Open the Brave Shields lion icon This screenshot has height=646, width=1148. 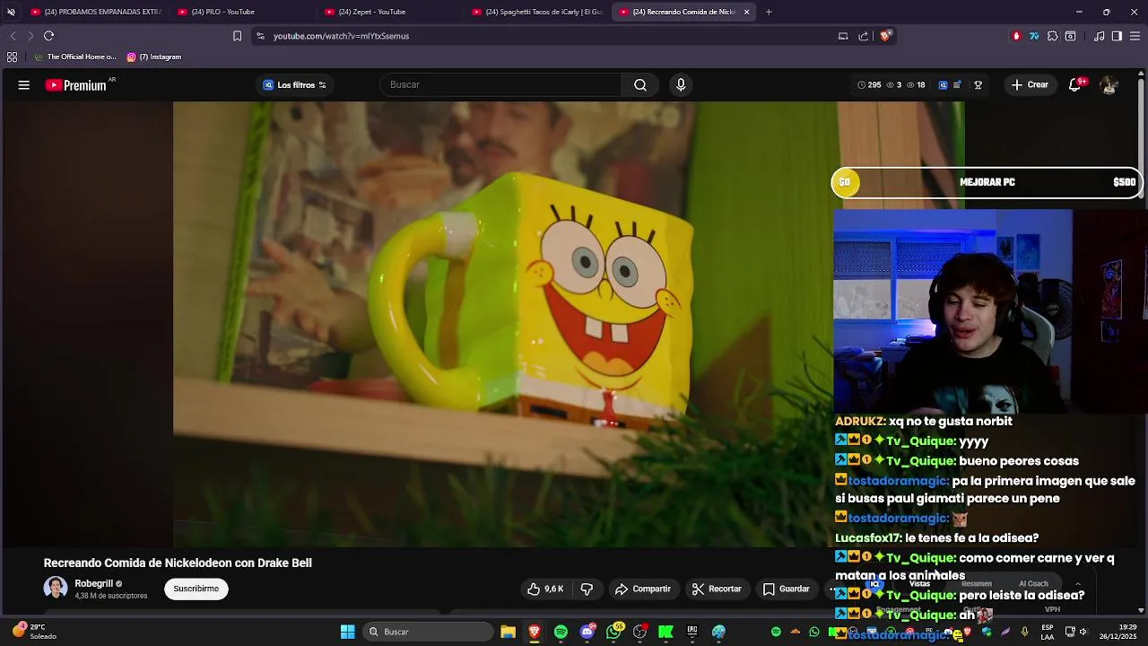pos(885,36)
